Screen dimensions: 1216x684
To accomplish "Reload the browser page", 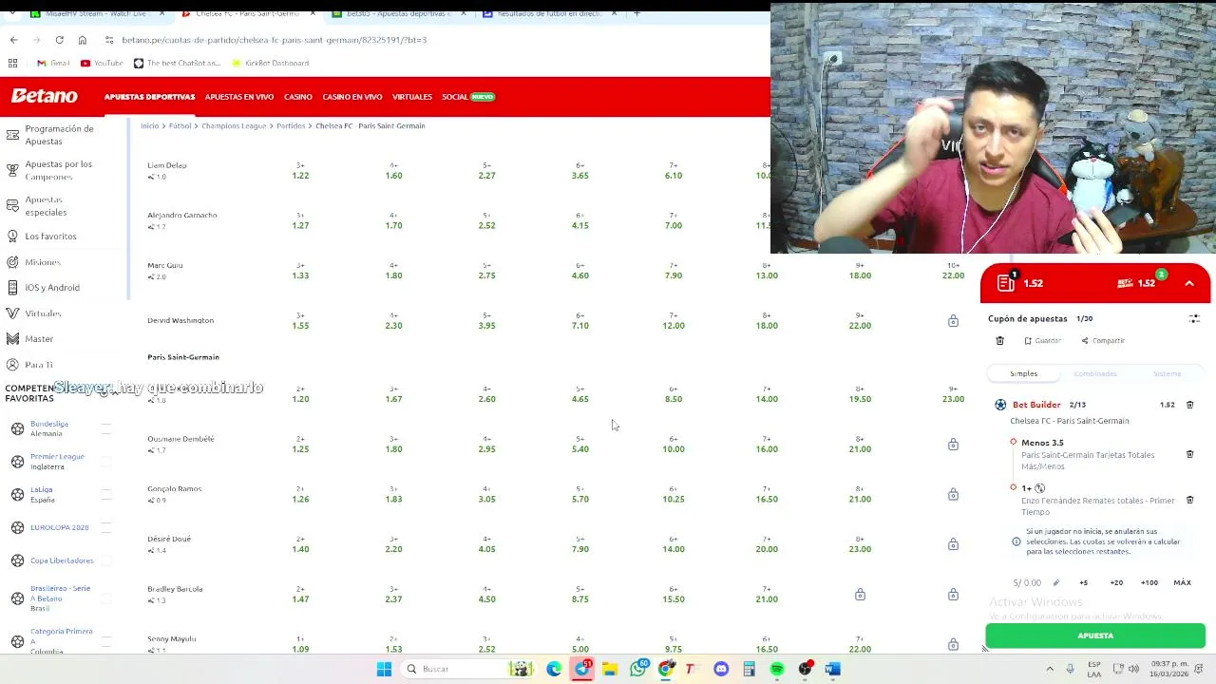I will 59,40.
